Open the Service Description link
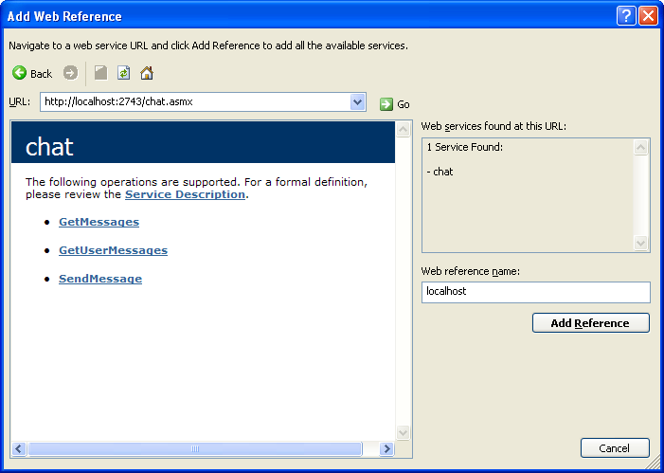Image resolution: width=664 pixels, height=473 pixels. pos(185,194)
